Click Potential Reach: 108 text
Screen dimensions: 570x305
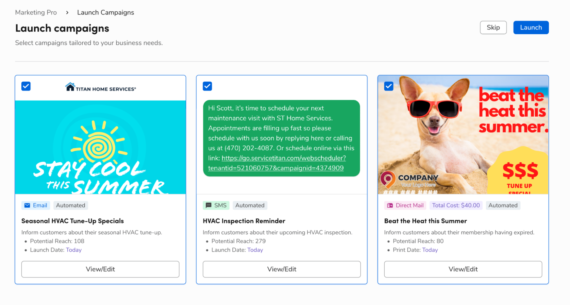(57, 241)
